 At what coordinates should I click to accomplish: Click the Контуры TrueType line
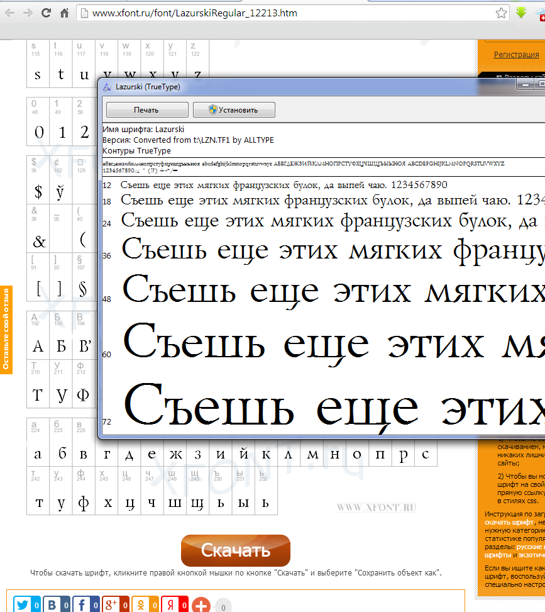click(x=136, y=151)
